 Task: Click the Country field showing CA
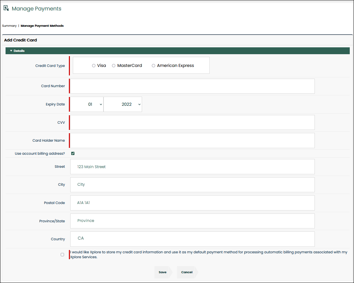[192, 239]
